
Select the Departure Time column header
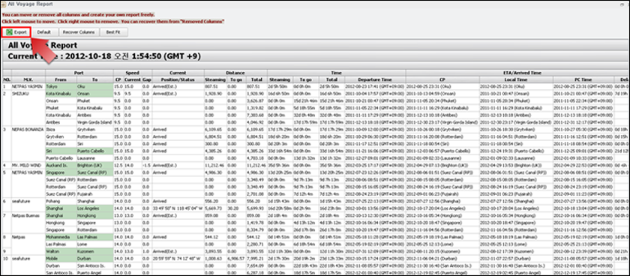pos(375,79)
